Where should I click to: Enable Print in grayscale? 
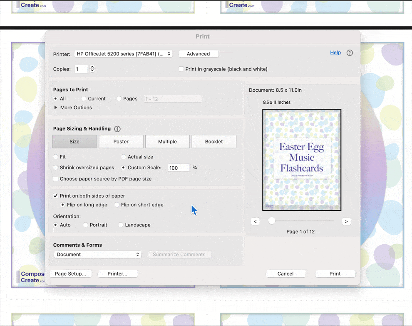pos(181,69)
